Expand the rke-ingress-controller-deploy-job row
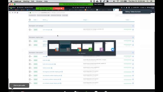 [32, 72]
